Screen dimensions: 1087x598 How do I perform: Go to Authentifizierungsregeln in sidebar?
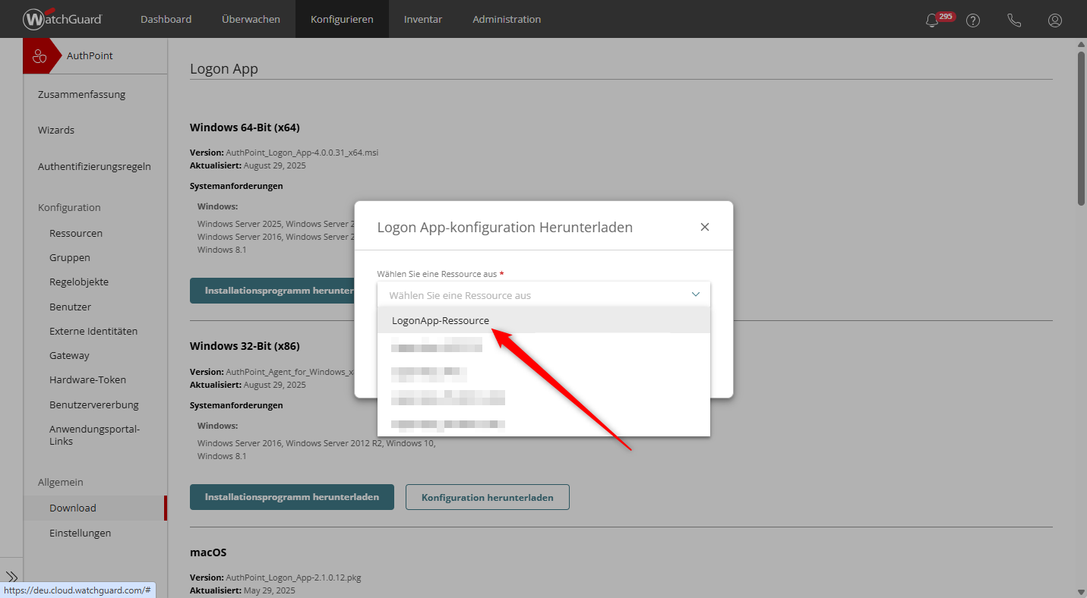point(94,166)
